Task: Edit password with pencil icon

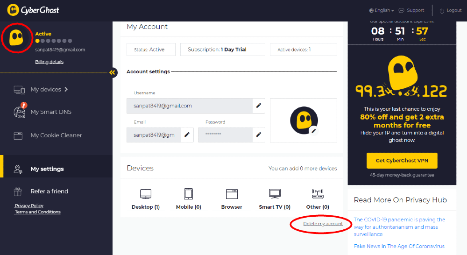Action: [259, 135]
